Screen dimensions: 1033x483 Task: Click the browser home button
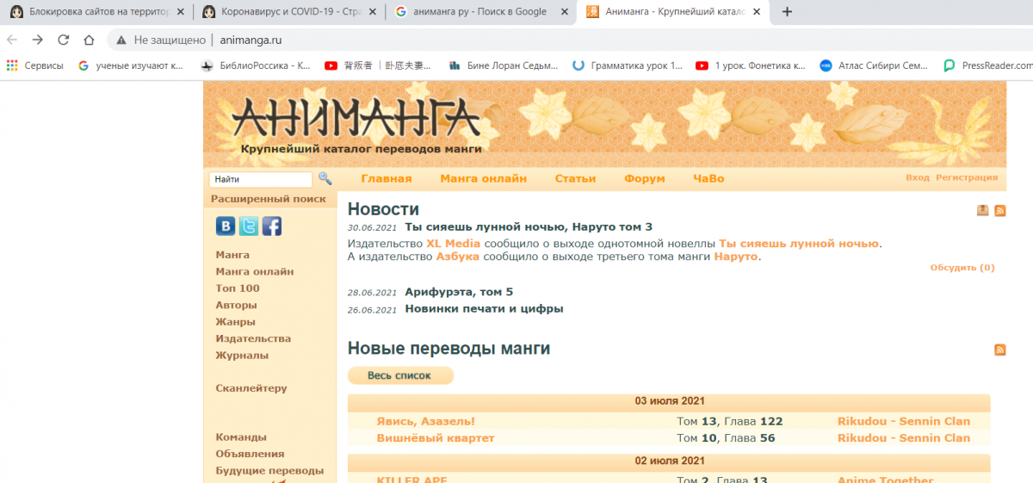[x=89, y=40]
